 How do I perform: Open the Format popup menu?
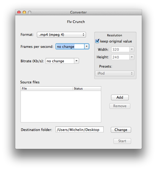click(61, 35)
